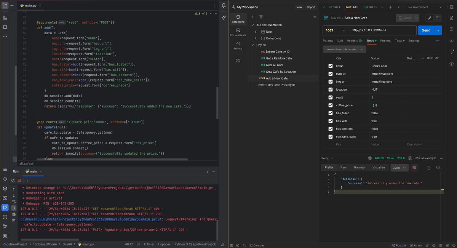Viewport: 457px width, 248px height.
Task: Open the Postman code snippet icon
Action: (451, 41)
